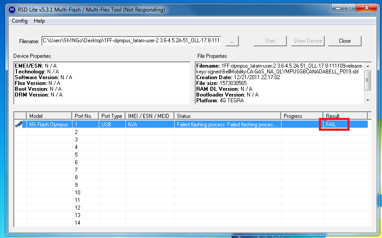Click the Technology line in Device Properties

37,72
